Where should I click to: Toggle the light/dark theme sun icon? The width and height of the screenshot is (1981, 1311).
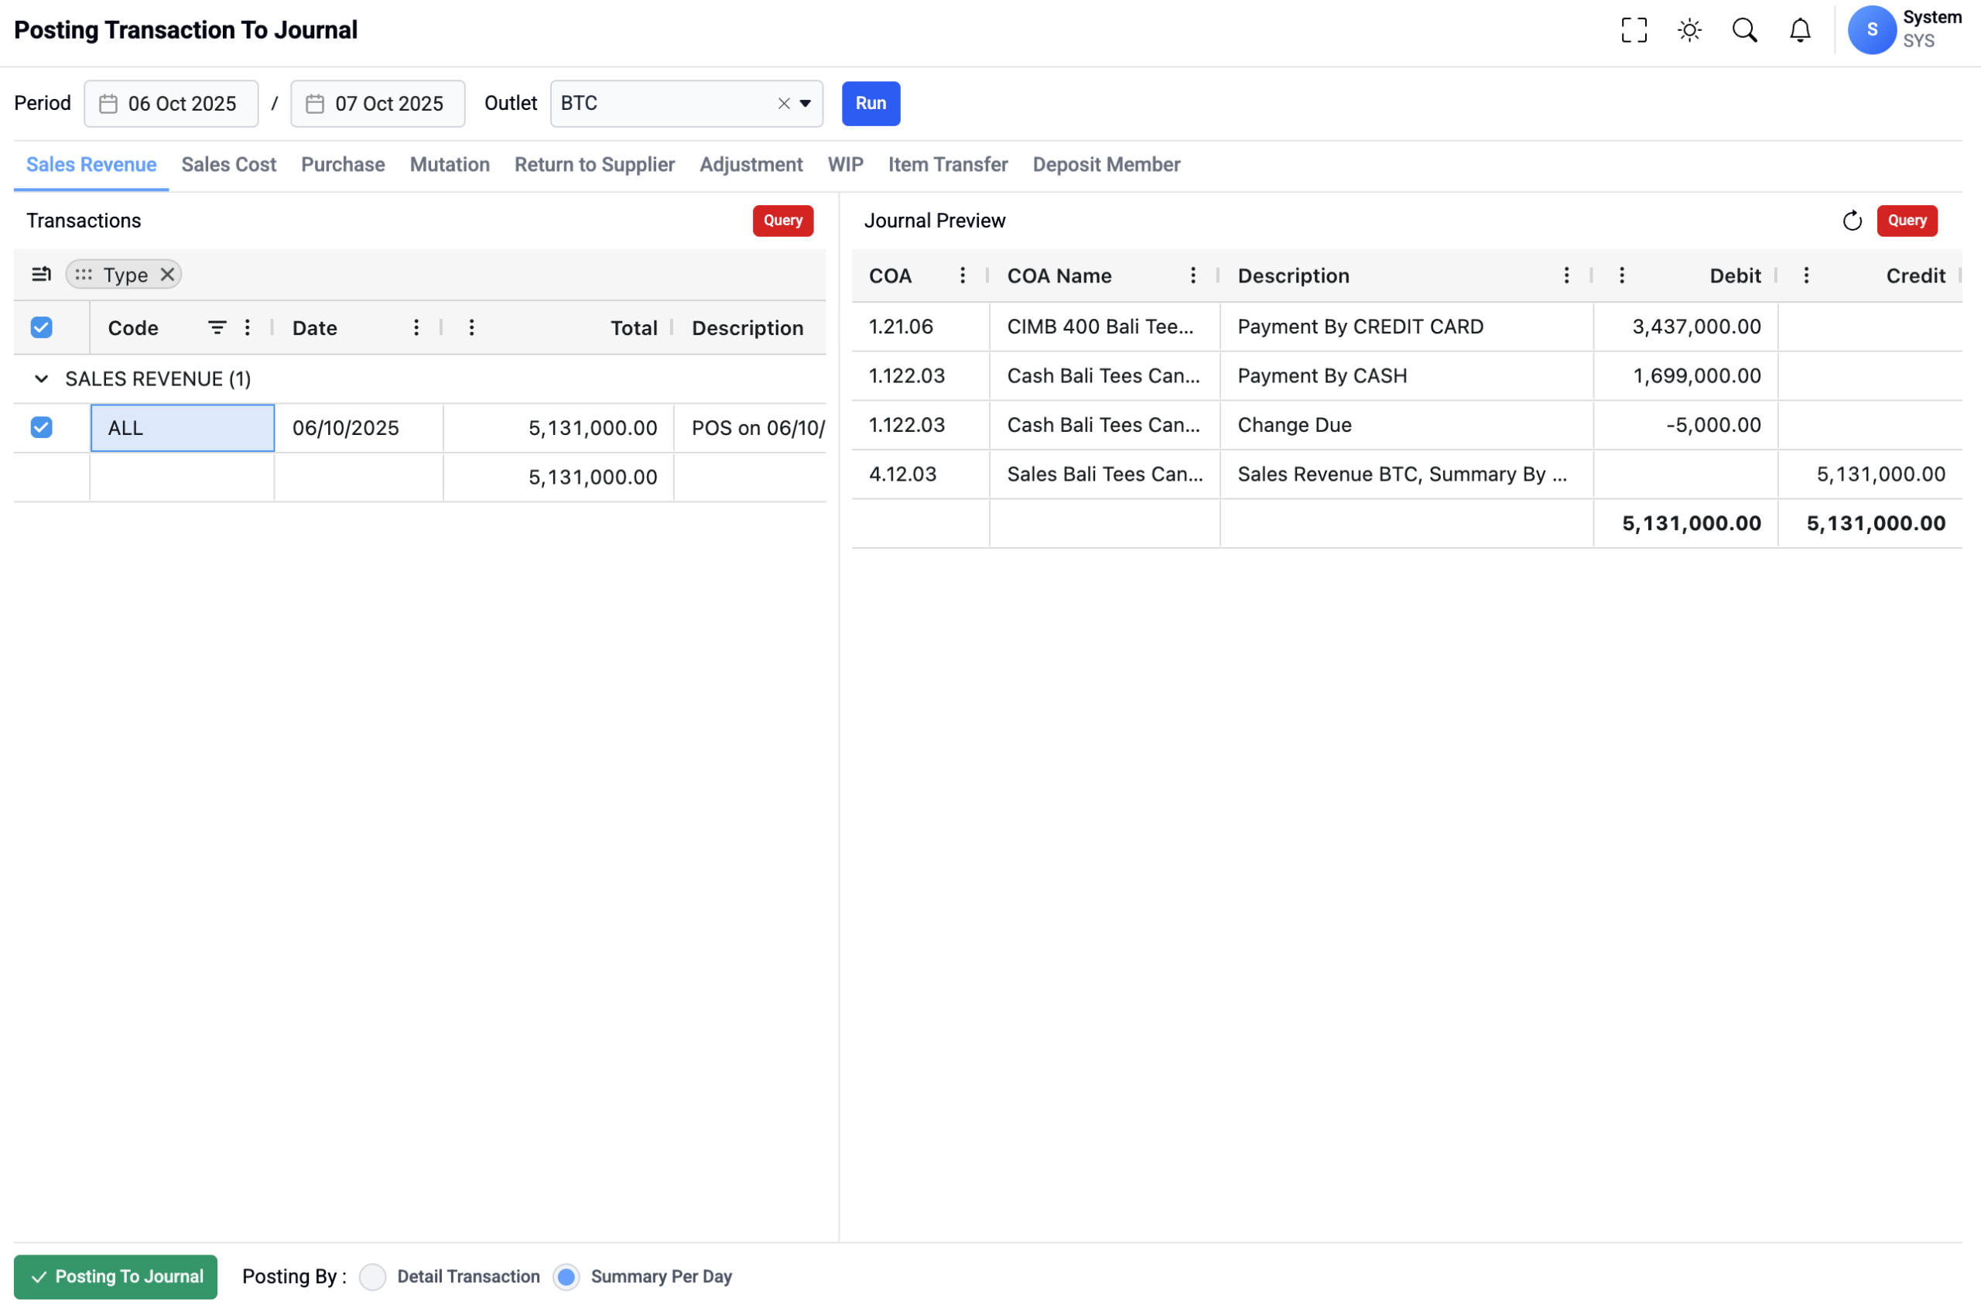pyautogui.click(x=1688, y=30)
